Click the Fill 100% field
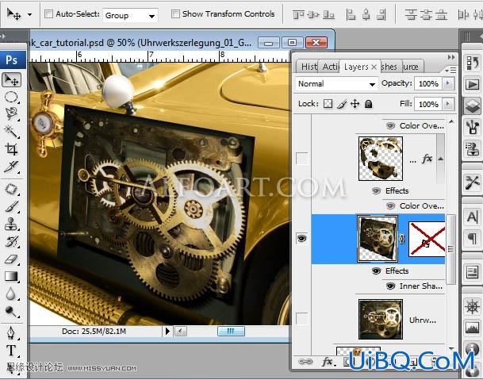Screen dimensions: 483x380 (x=428, y=104)
